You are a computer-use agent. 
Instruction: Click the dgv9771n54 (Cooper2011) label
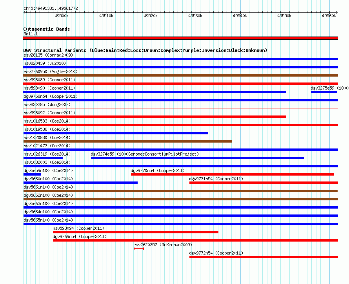point(216,179)
